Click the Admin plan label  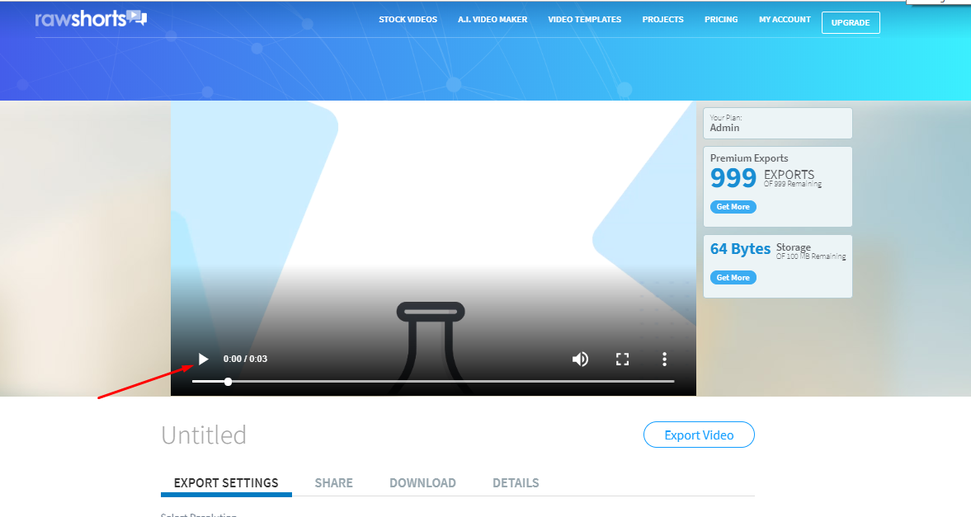(x=724, y=128)
